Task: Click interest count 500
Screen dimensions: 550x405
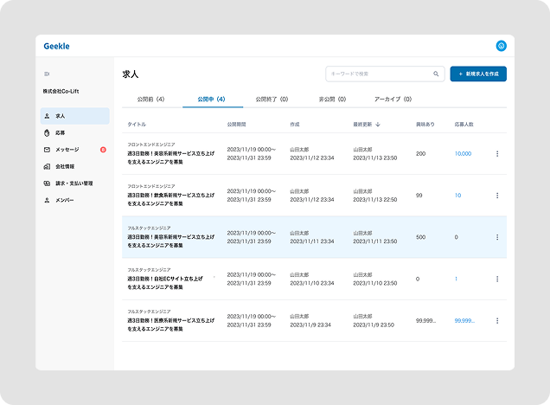Action: click(420, 237)
